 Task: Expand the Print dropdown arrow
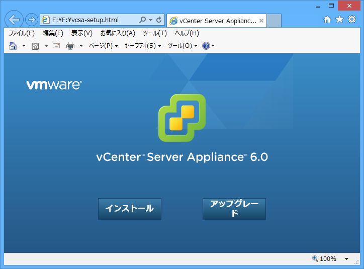(81, 46)
